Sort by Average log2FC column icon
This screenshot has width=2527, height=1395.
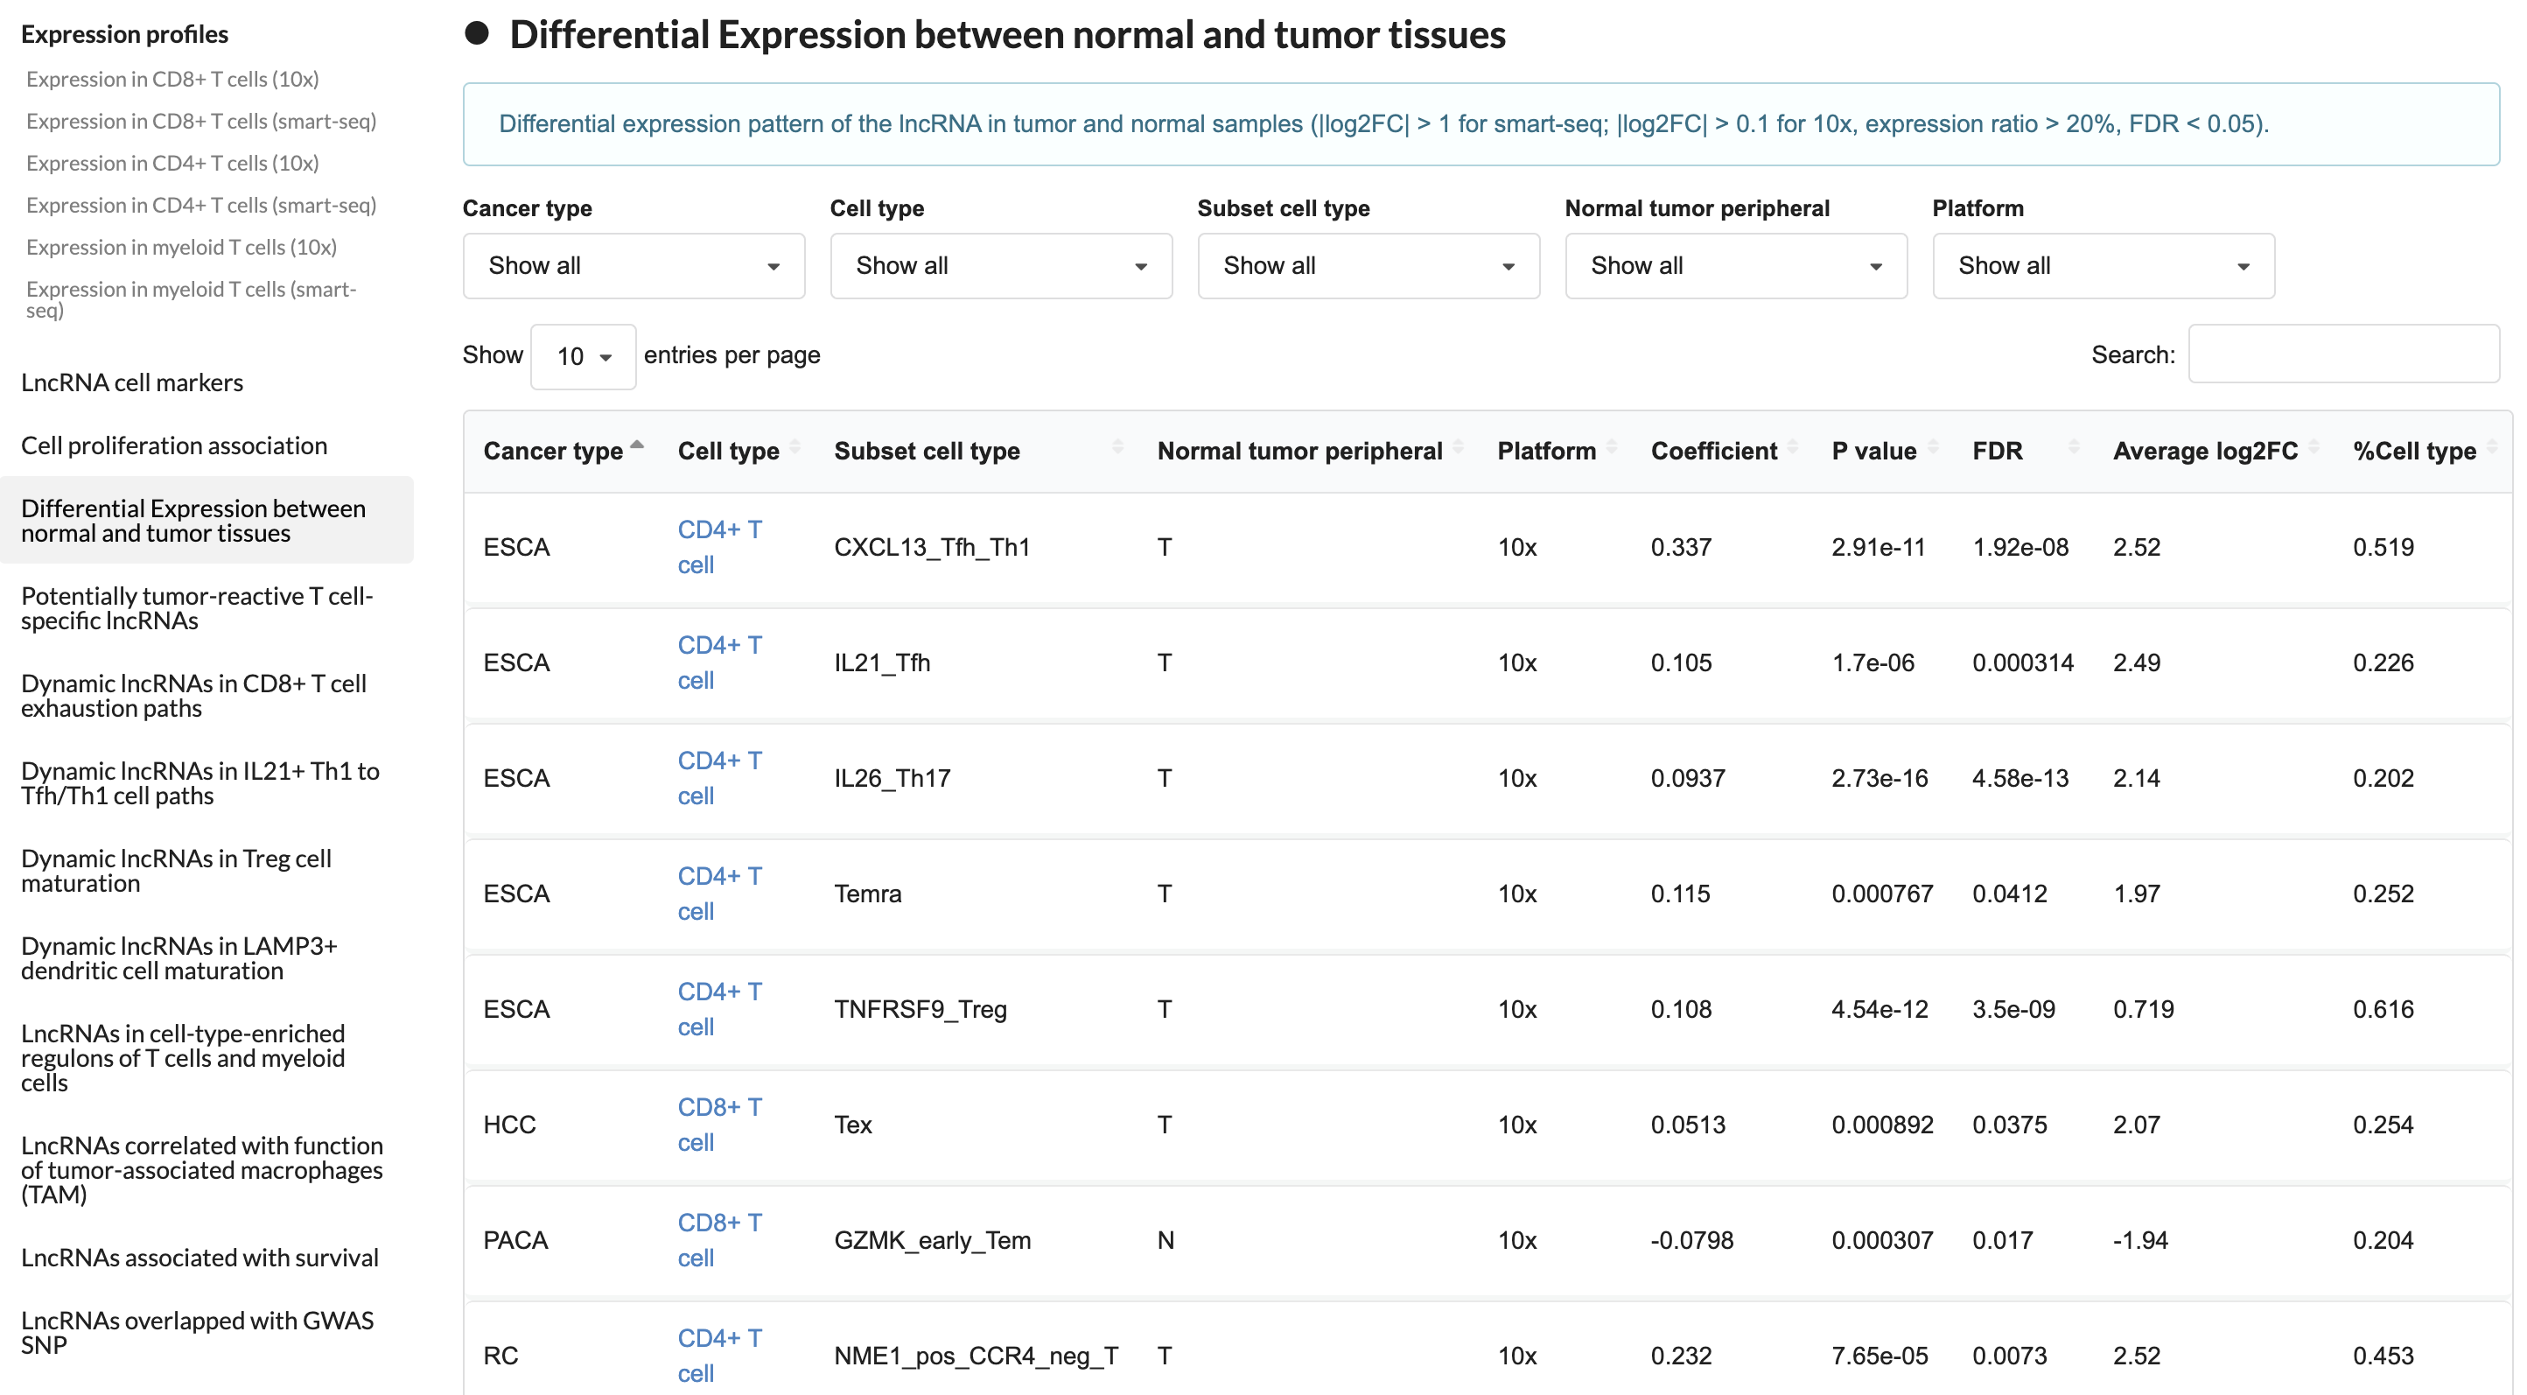pyautogui.click(x=2313, y=448)
